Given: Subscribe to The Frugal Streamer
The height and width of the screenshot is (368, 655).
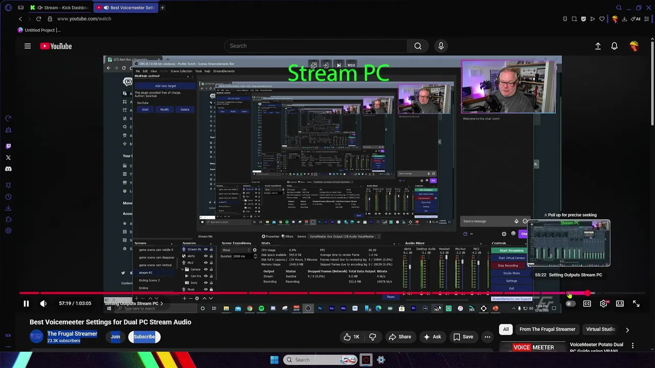Looking at the screenshot, I should [x=144, y=337].
